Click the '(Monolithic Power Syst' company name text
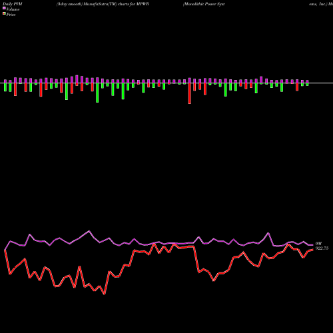 204,4
